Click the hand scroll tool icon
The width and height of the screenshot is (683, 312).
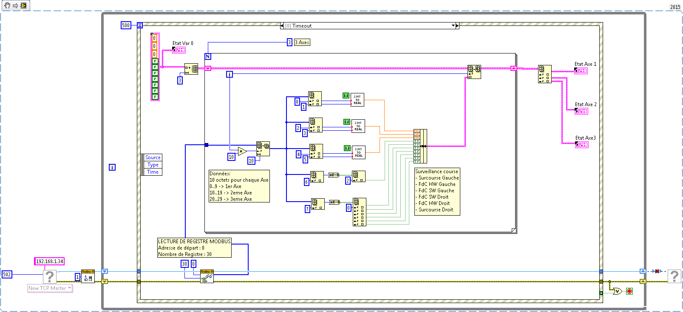pos(7,6)
